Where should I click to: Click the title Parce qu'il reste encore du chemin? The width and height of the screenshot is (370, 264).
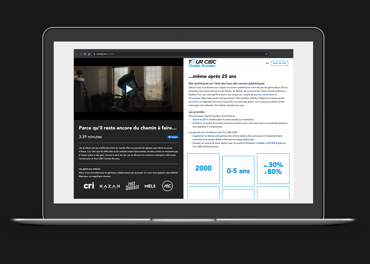point(128,128)
